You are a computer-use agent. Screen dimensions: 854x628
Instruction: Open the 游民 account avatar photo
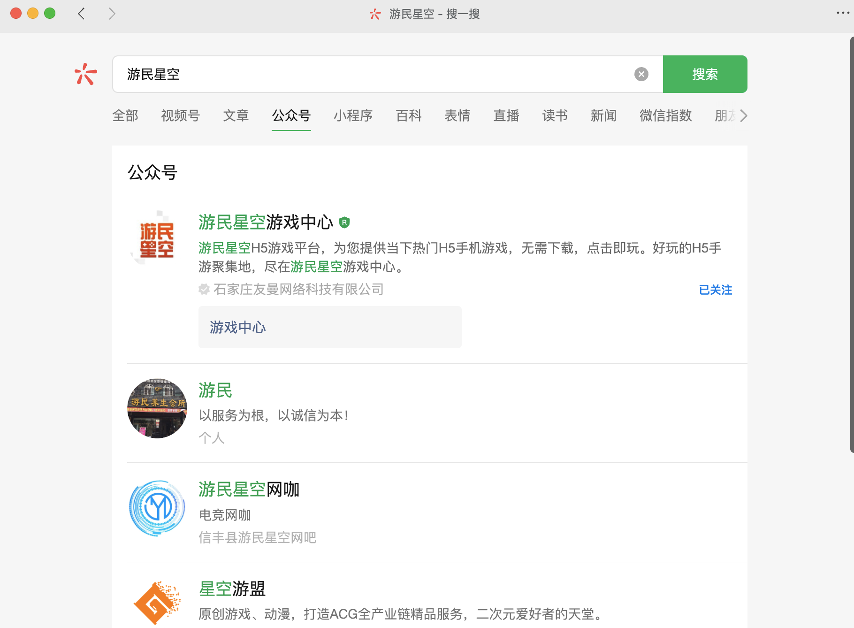click(x=157, y=408)
